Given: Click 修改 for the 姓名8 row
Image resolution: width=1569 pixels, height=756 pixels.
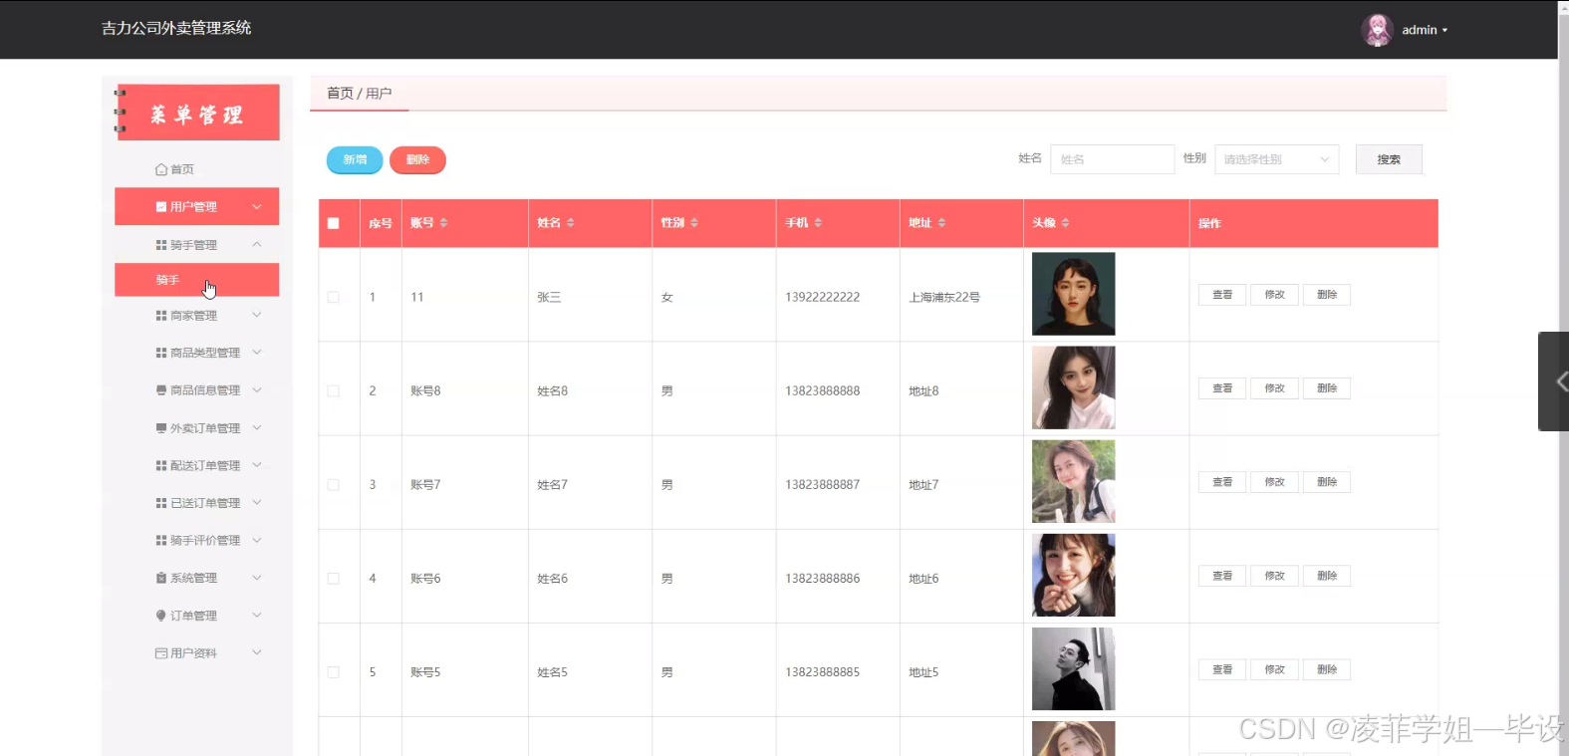Looking at the screenshot, I should [1275, 388].
